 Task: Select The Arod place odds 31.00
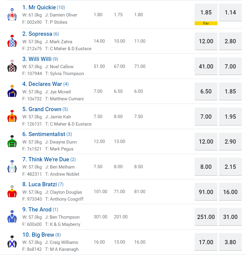point(230,217)
